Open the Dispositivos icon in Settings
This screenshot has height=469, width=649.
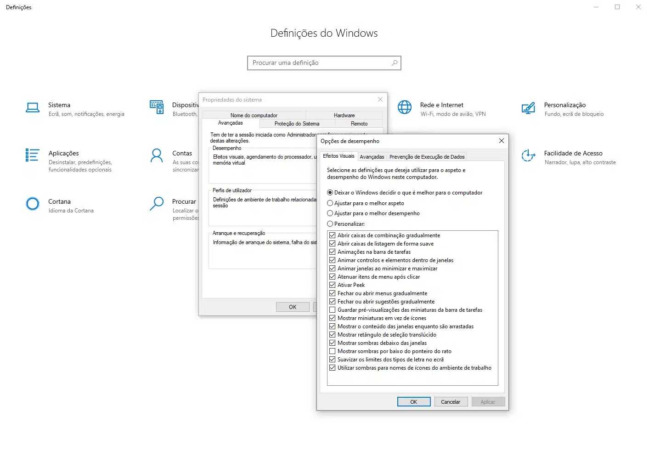(x=157, y=107)
